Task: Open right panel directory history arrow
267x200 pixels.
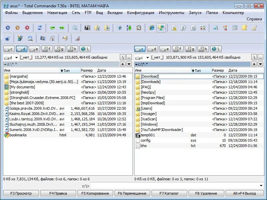Action: point(261,64)
